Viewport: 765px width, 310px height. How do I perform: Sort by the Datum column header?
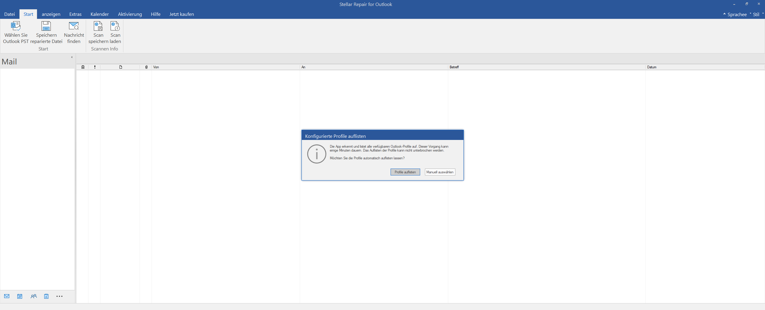705,67
